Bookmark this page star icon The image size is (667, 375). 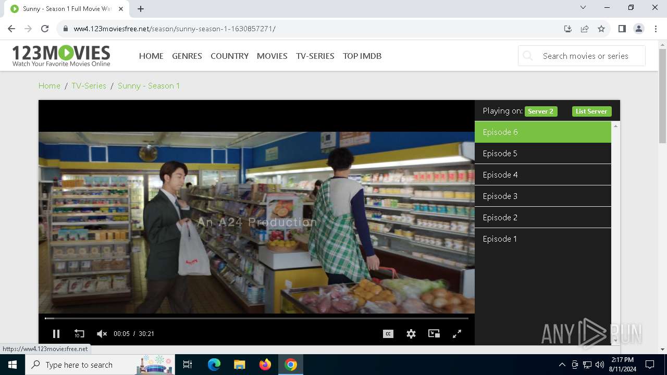601,29
